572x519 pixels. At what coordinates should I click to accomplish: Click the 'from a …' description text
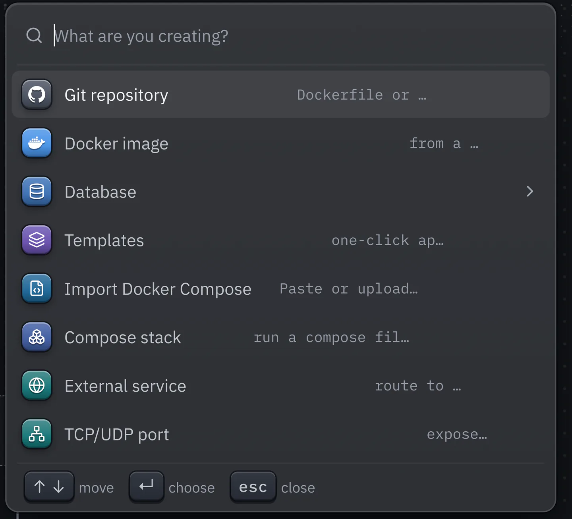pos(444,143)
